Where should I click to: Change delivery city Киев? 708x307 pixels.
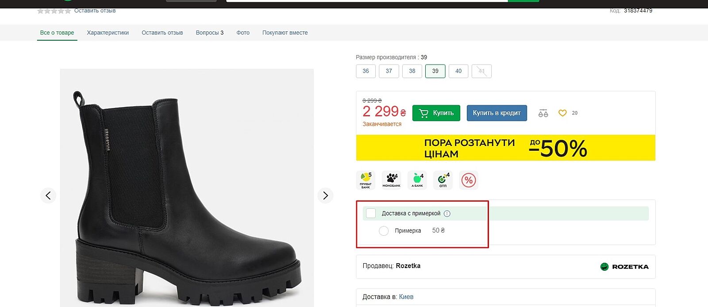(406, 297)
